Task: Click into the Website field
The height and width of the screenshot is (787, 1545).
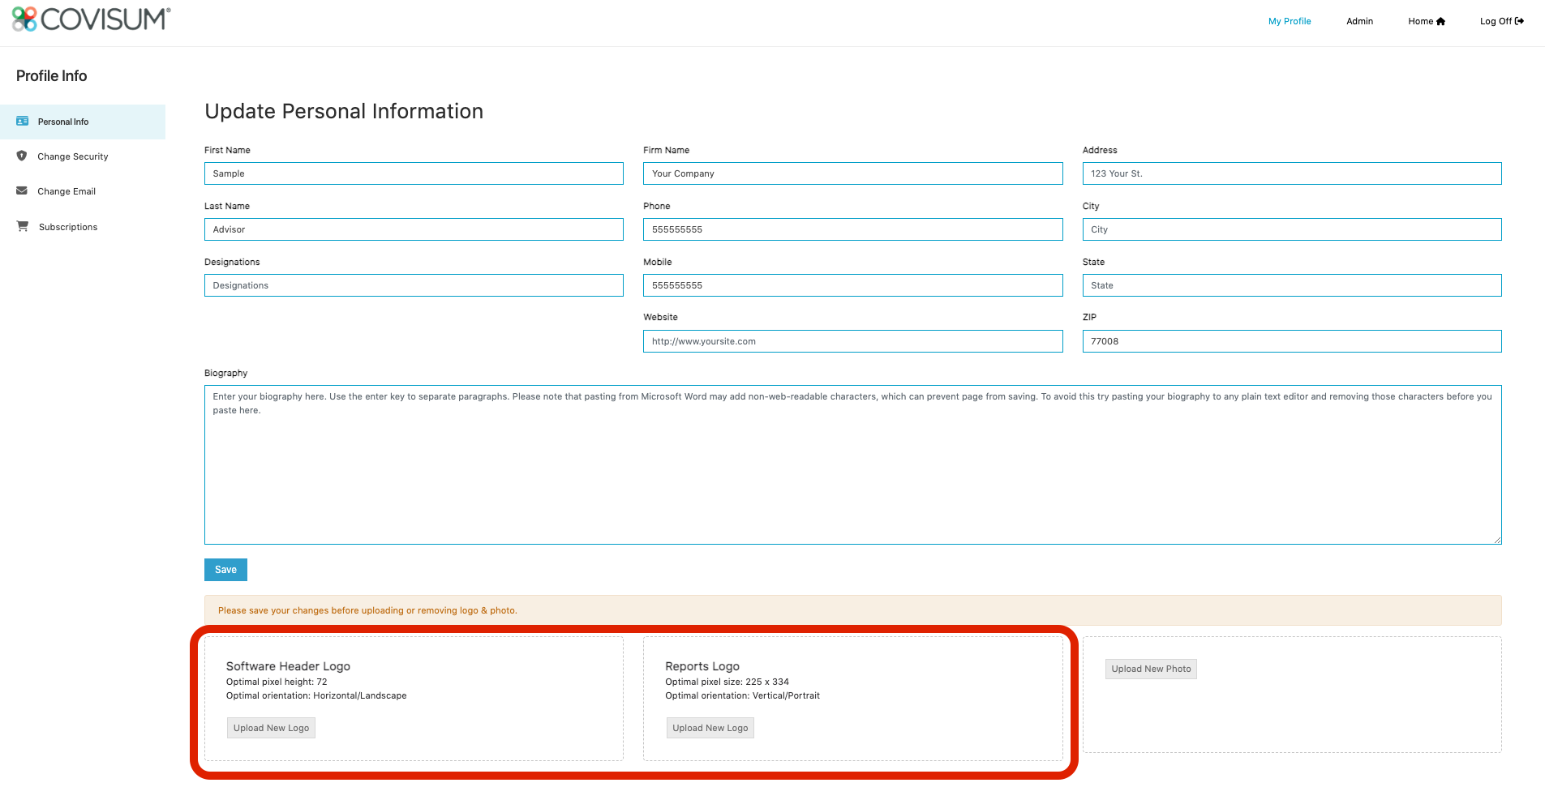Action: (x=852, y=341)
